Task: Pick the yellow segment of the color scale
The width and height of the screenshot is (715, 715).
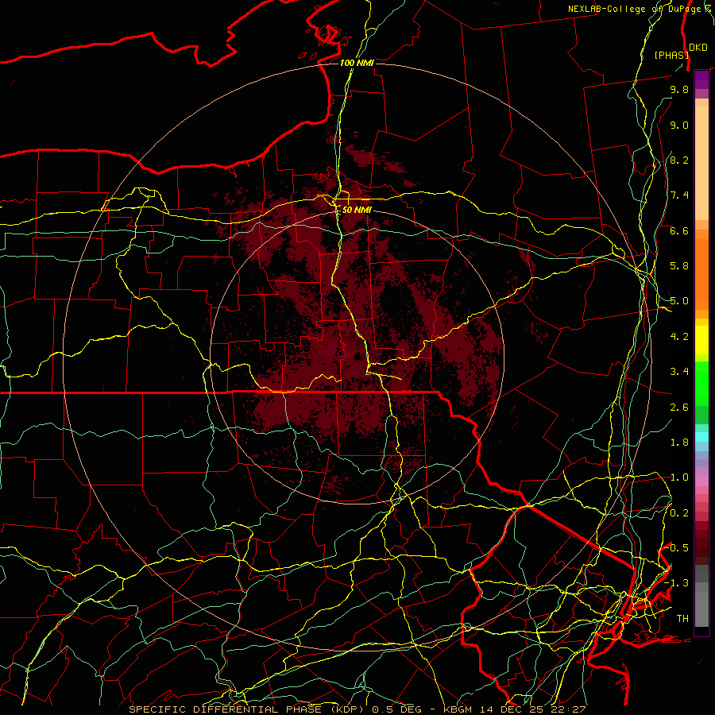Action: (x=701, y=340)
